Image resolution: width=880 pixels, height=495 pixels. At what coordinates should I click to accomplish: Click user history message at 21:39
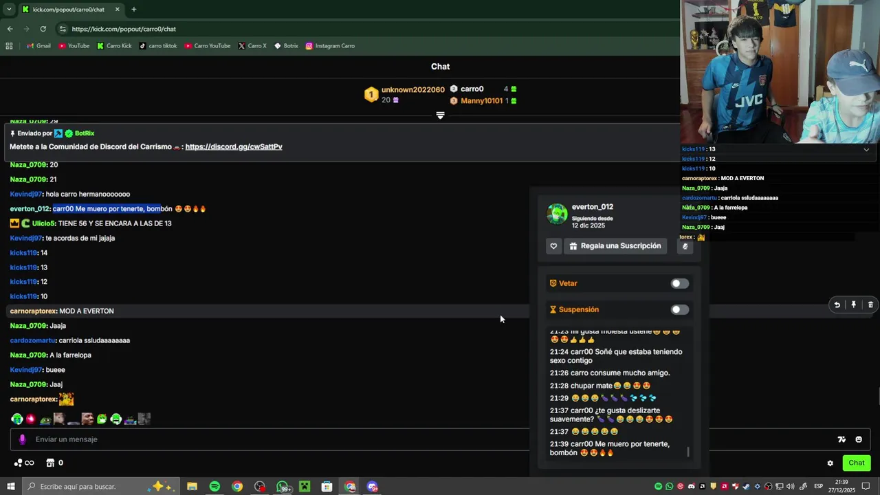tap(610, 448)
